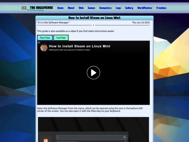
Task: Open the Web nav link
Action: [81, 8]
